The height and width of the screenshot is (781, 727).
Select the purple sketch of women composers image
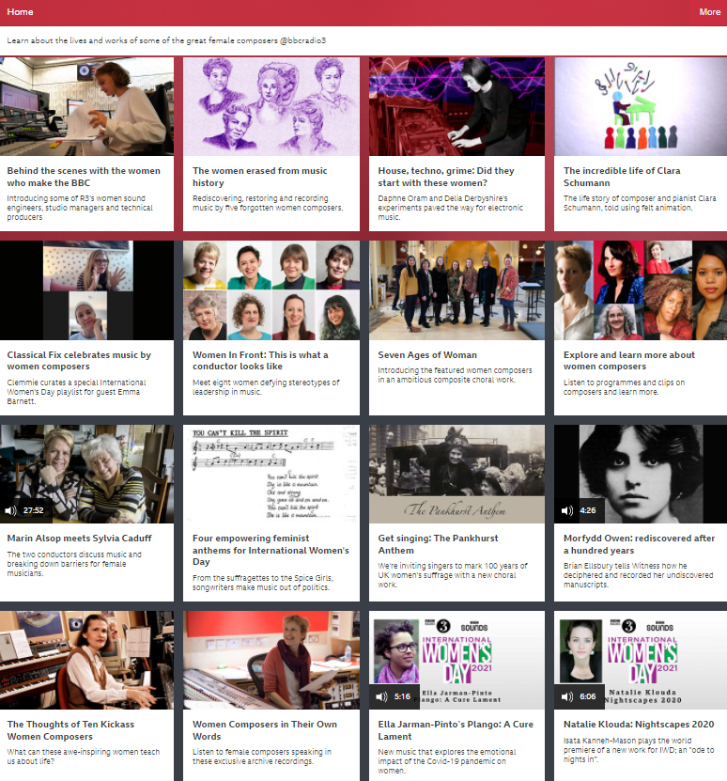(x=271, y=106)
